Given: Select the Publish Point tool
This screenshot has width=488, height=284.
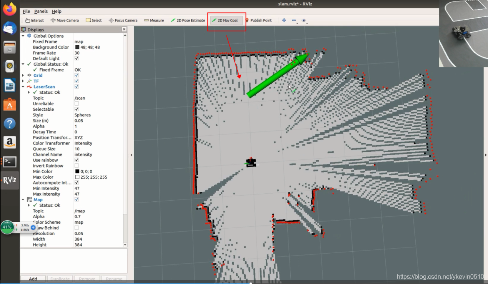Looking at the screenshot, I should point(258,20).
